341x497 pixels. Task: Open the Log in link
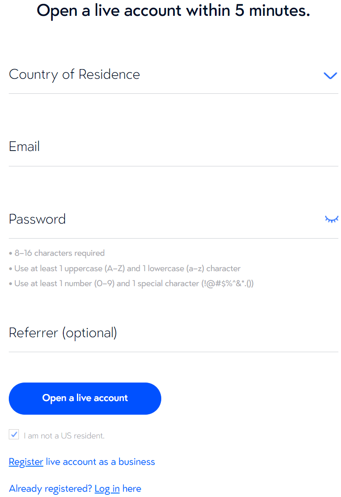point(107,489)
